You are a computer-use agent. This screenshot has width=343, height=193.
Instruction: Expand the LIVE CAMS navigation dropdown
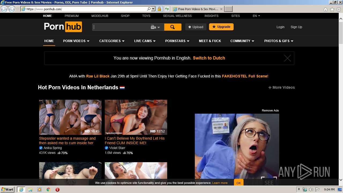tap(145, 41)
